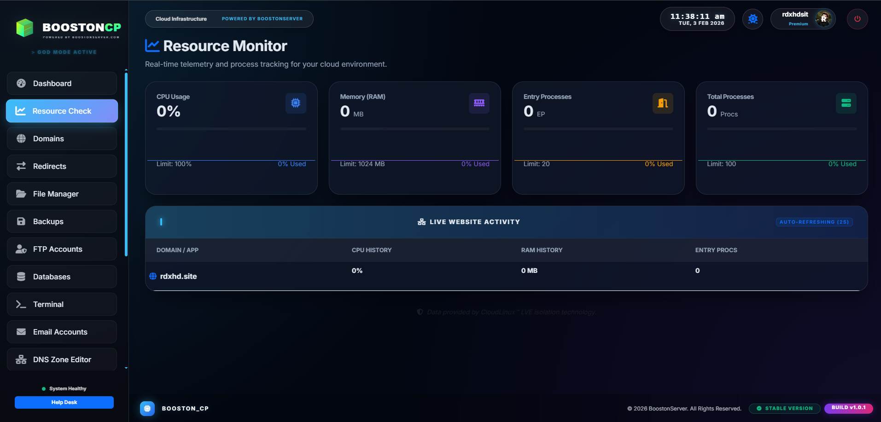Collapse the sidebar using the top arrow
Screen dimensions: 881x422
coord(126,70)
